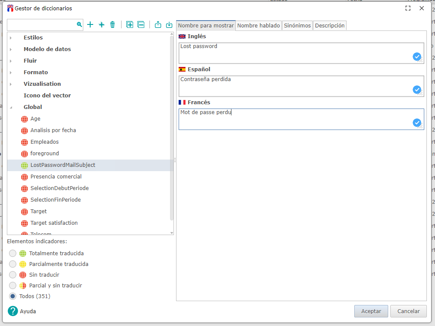
Task: Expand the Estilos tree node
Action: coord(11,38)
